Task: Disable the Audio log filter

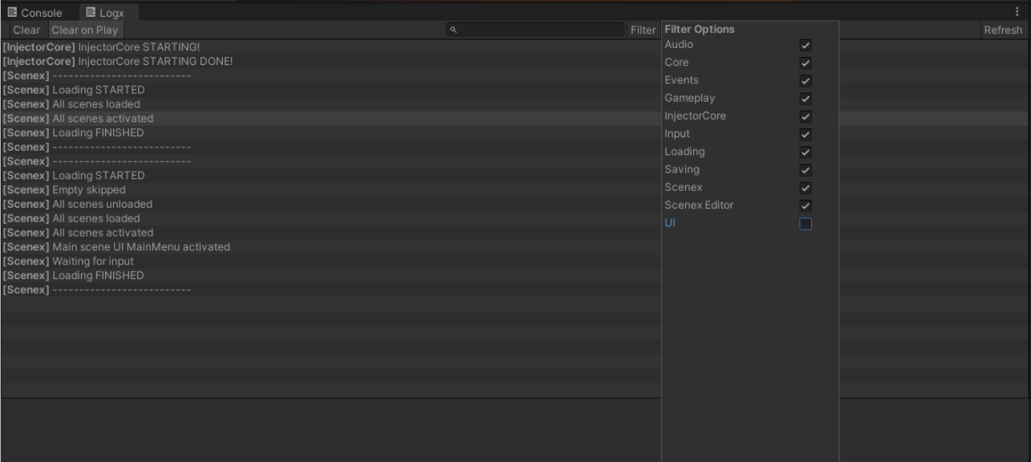Action: (806, 45)
